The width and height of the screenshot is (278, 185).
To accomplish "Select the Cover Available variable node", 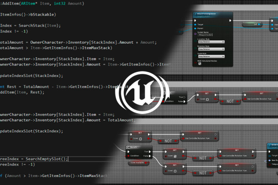I will [x=139, y=163].
